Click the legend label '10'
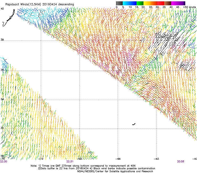 (x=130, y=7)
